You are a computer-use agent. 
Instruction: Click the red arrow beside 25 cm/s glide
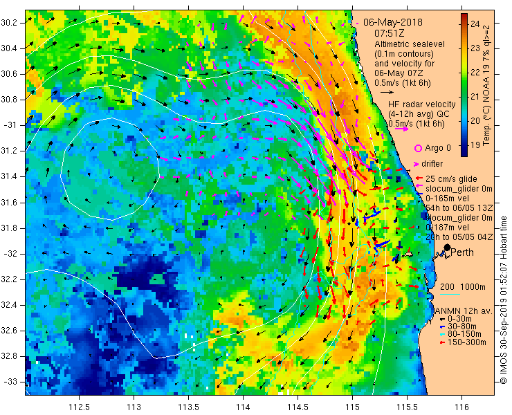pyautogui.click(x=419, y=178)
